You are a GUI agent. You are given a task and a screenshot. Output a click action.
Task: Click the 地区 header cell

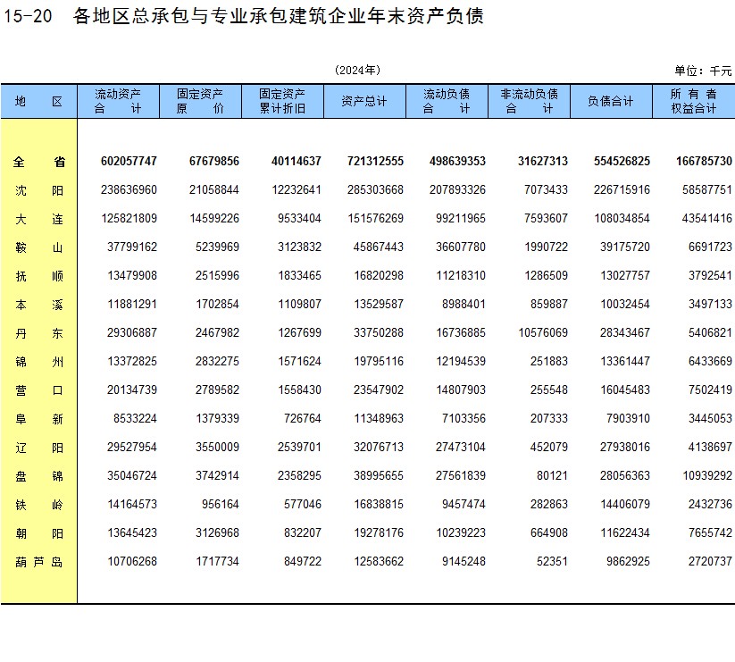coord(38,101)
